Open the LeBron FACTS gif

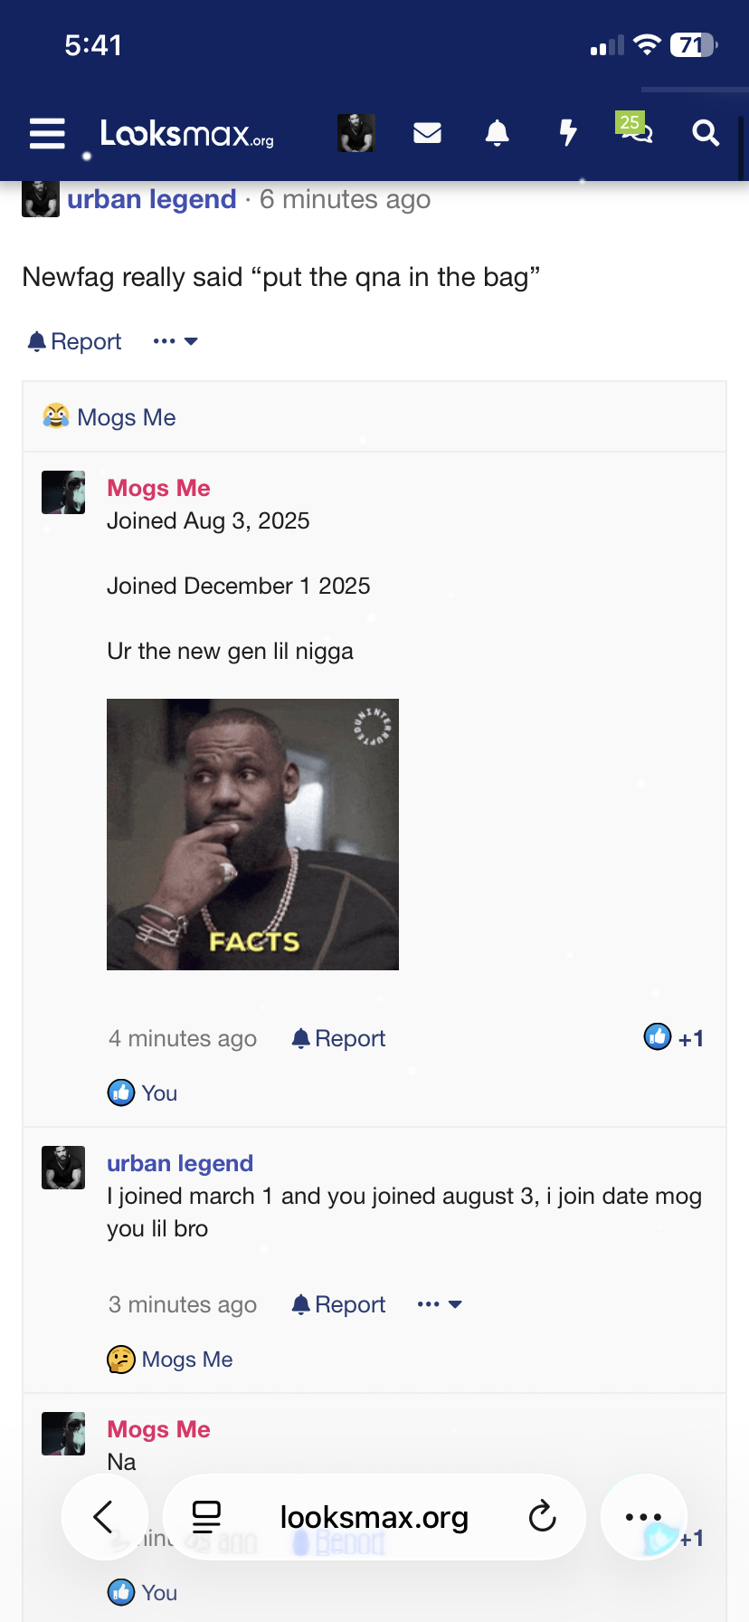pos(252,834)
